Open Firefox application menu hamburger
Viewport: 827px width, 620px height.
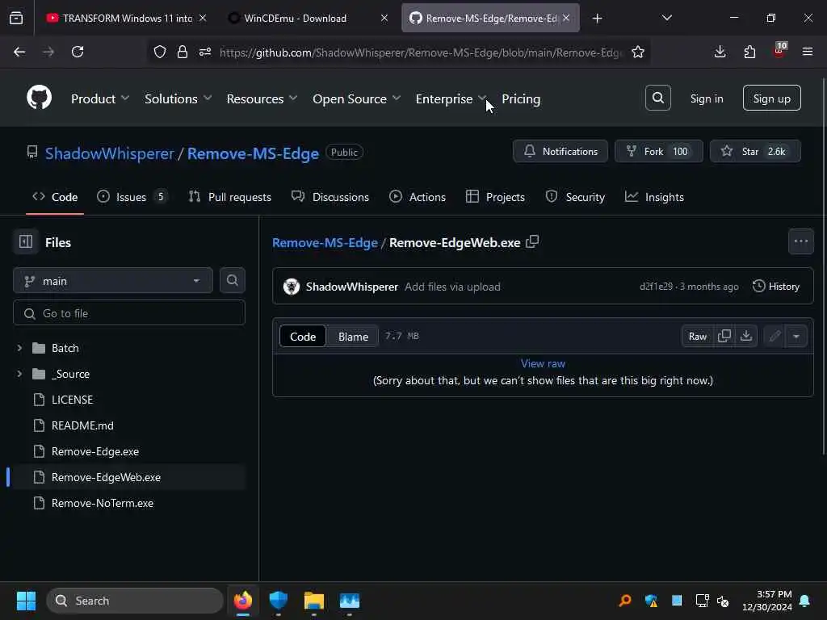(807, 52)
